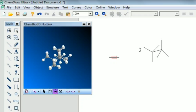Copy the selection
The width and height of the screenshot is (196, 112).
click(x=61, y=14)
